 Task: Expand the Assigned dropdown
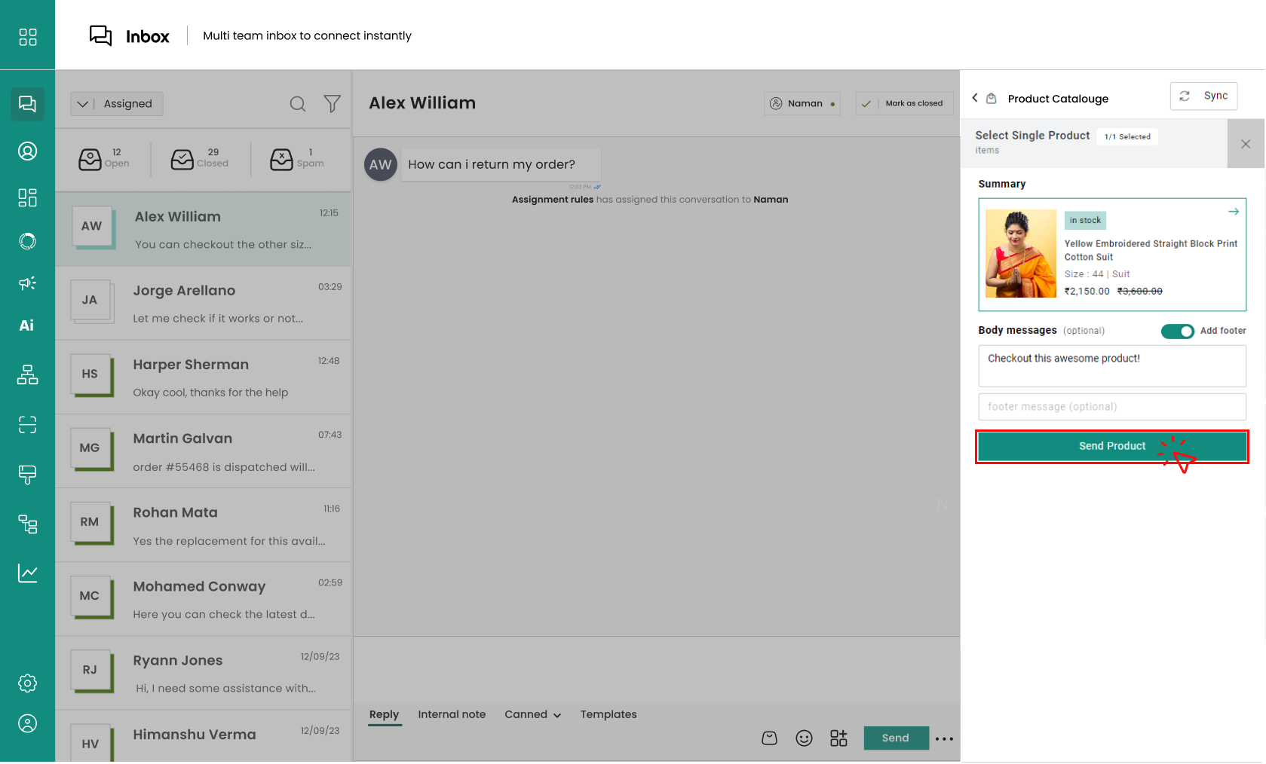117,104
